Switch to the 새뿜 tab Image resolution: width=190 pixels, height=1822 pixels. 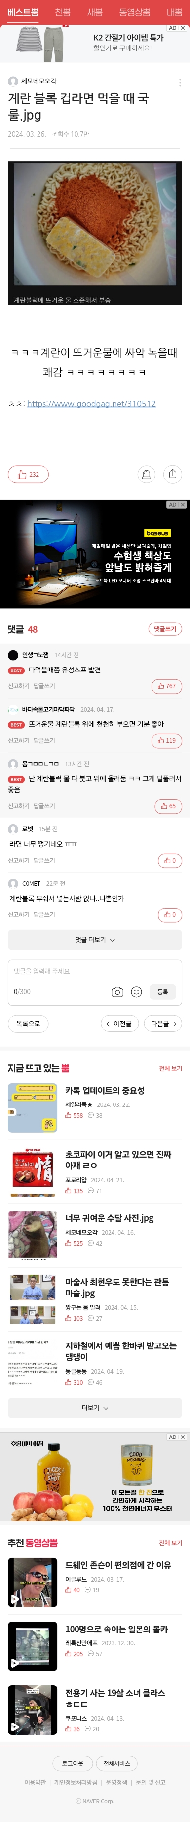point(95,12)
